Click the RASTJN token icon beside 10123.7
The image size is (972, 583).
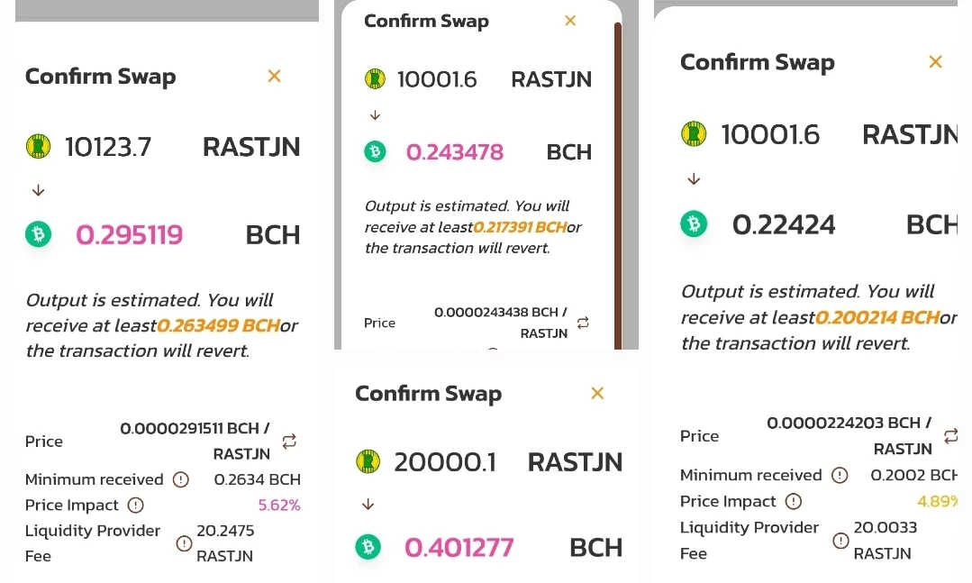[38, 146]
